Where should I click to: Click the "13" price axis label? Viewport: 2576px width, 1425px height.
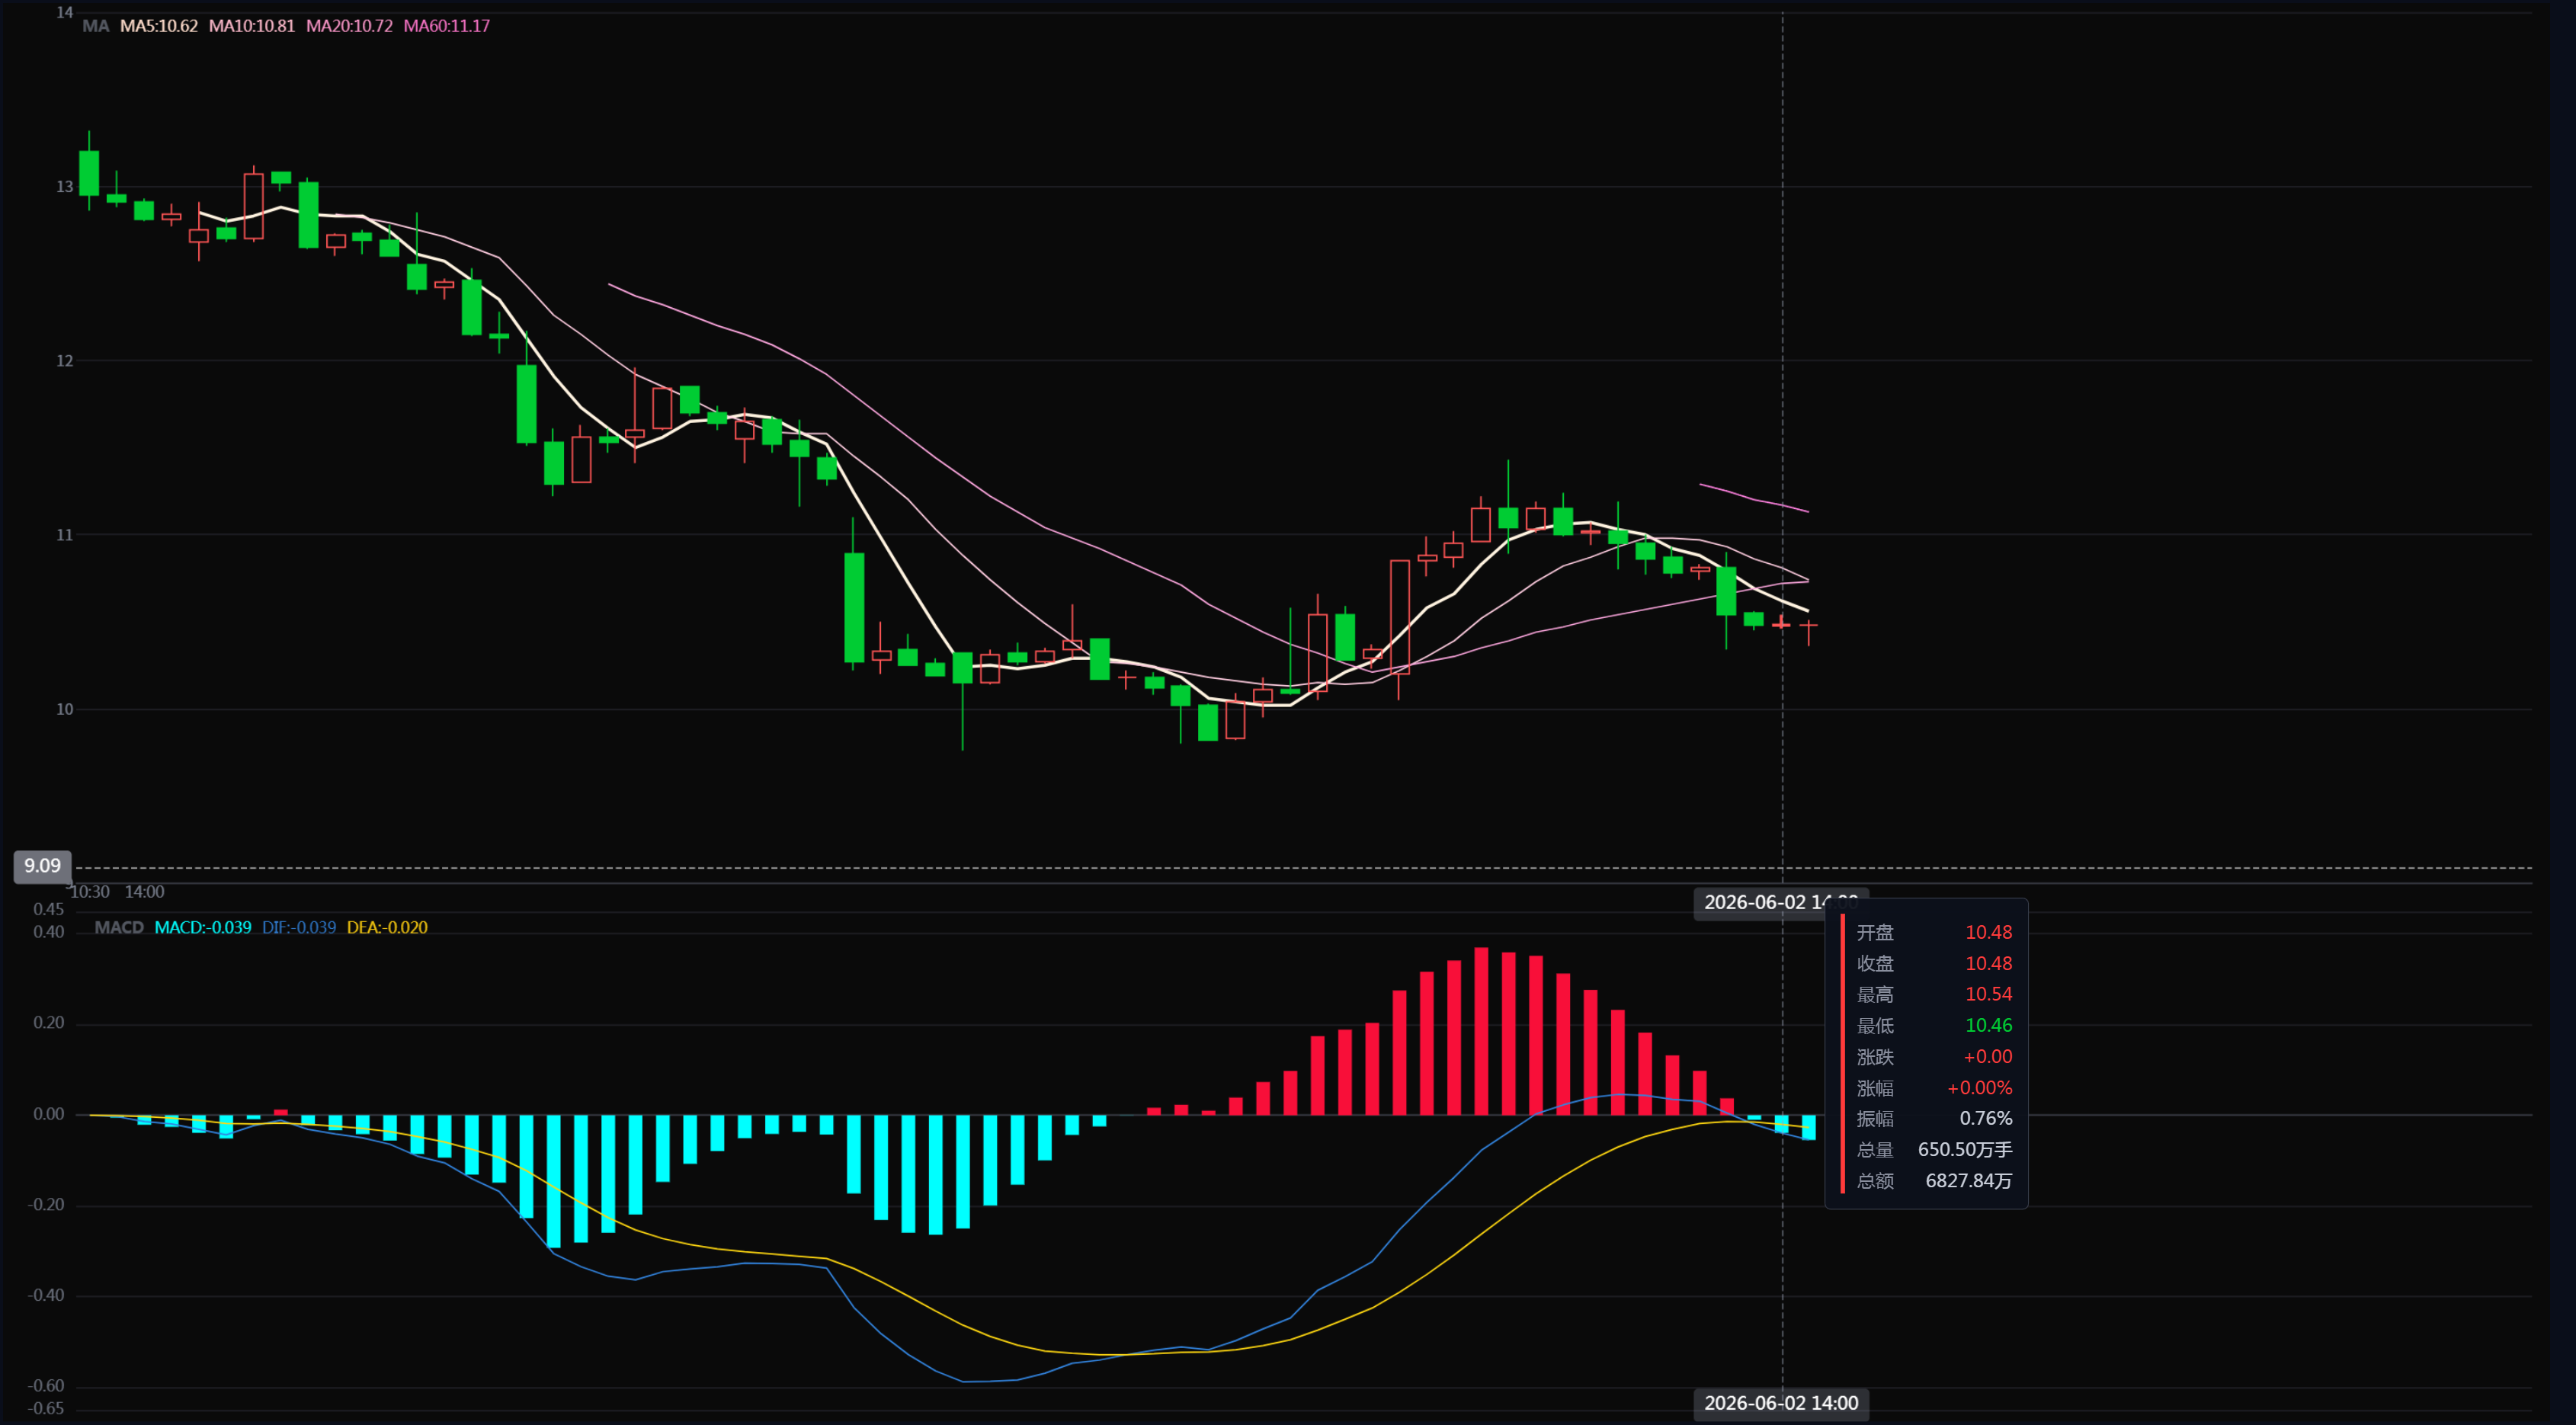tap(65, 187)
